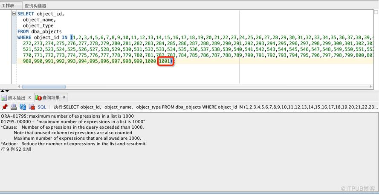This screenshot has height=195, width=379.
Task: Click the 'SELECT object_id,' line in editor
Action: tap(41, 14)
